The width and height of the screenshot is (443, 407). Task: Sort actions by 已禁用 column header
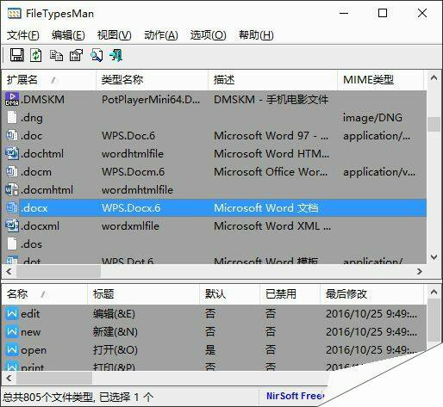pyautogui.click(x=290, y=293)
